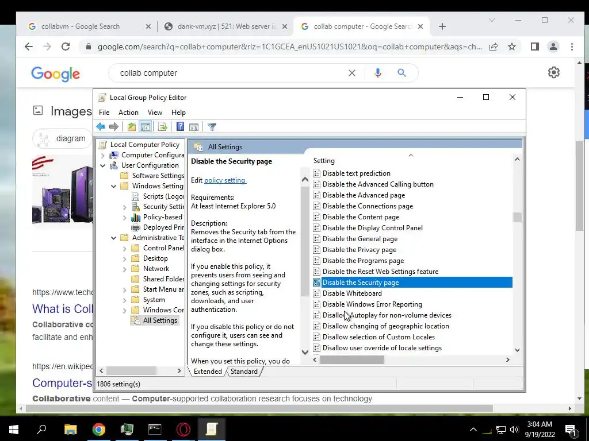This screenshot has width=589, height=441.
Task: Click the 'diagram' image filter chip
Action: point(63,138)
